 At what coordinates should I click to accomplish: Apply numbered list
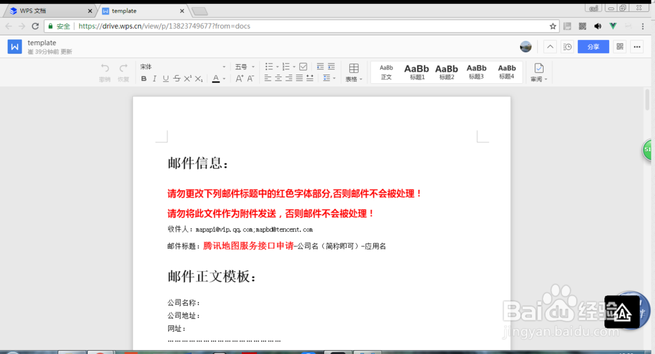click(x=286, y=67)
